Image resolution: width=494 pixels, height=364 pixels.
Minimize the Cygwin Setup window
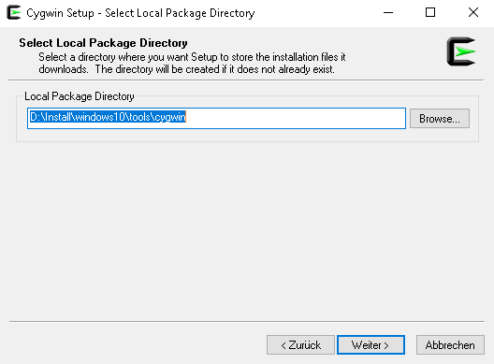(388, 13)
